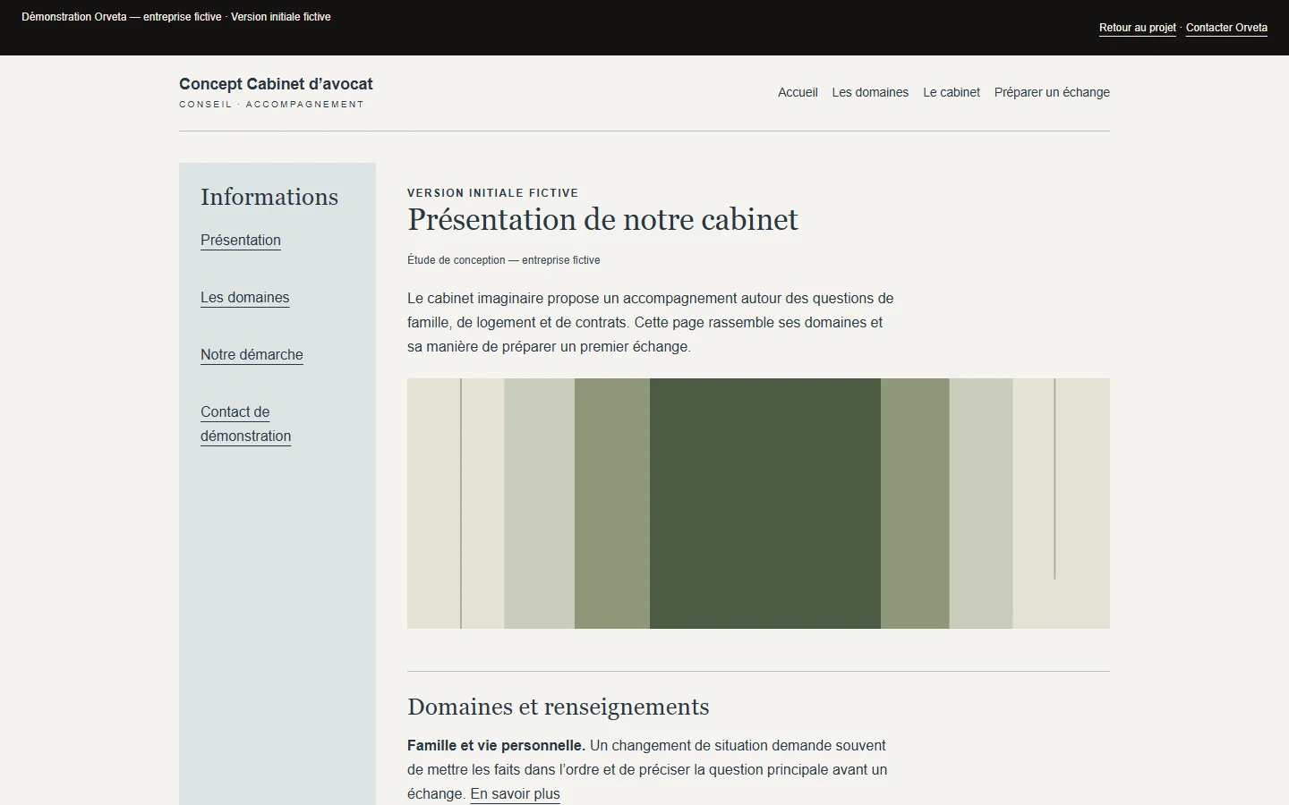
Task: Select Le cabinet menu item
Action: tap(952, 92)
